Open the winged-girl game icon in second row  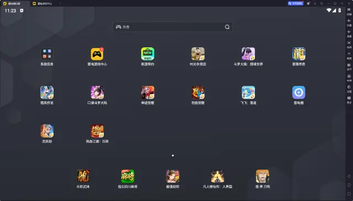[x=47, y=93]
